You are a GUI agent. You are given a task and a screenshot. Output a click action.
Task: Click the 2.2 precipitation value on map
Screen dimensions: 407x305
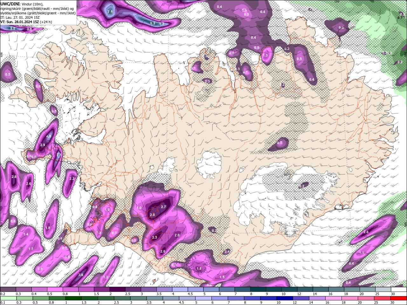(72, 179)
